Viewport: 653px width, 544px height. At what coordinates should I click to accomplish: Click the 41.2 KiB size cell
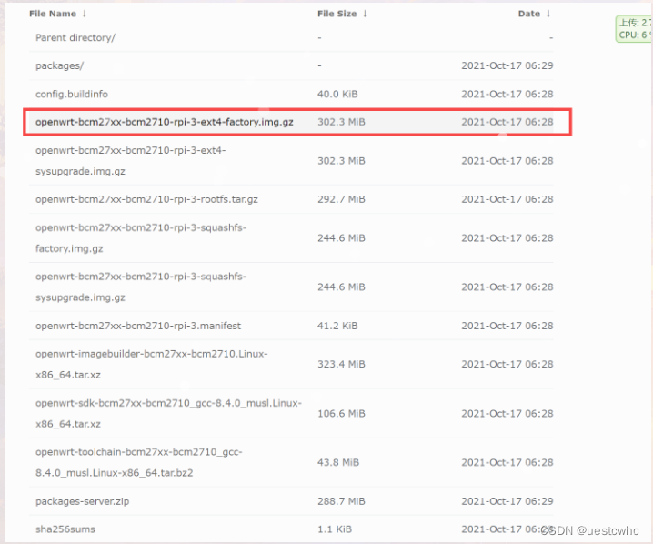point(337,326)
